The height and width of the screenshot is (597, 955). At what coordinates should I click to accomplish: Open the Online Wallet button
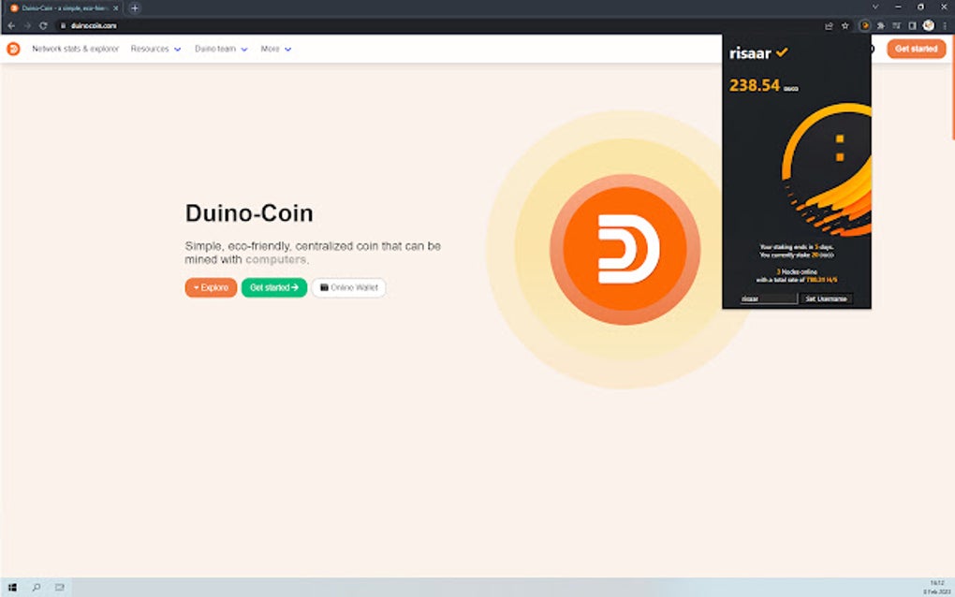[x=348, y=287]
